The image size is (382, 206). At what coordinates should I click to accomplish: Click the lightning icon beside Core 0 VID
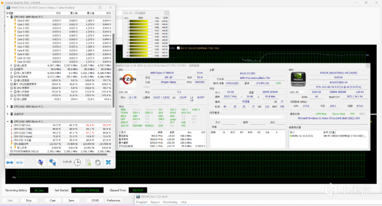point(15,21)
